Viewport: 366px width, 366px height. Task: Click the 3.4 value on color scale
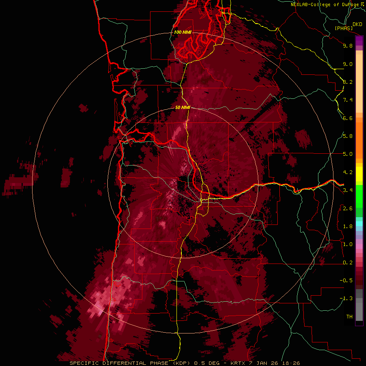348,190
